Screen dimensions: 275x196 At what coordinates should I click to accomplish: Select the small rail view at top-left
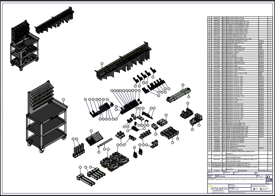[55, 22]
